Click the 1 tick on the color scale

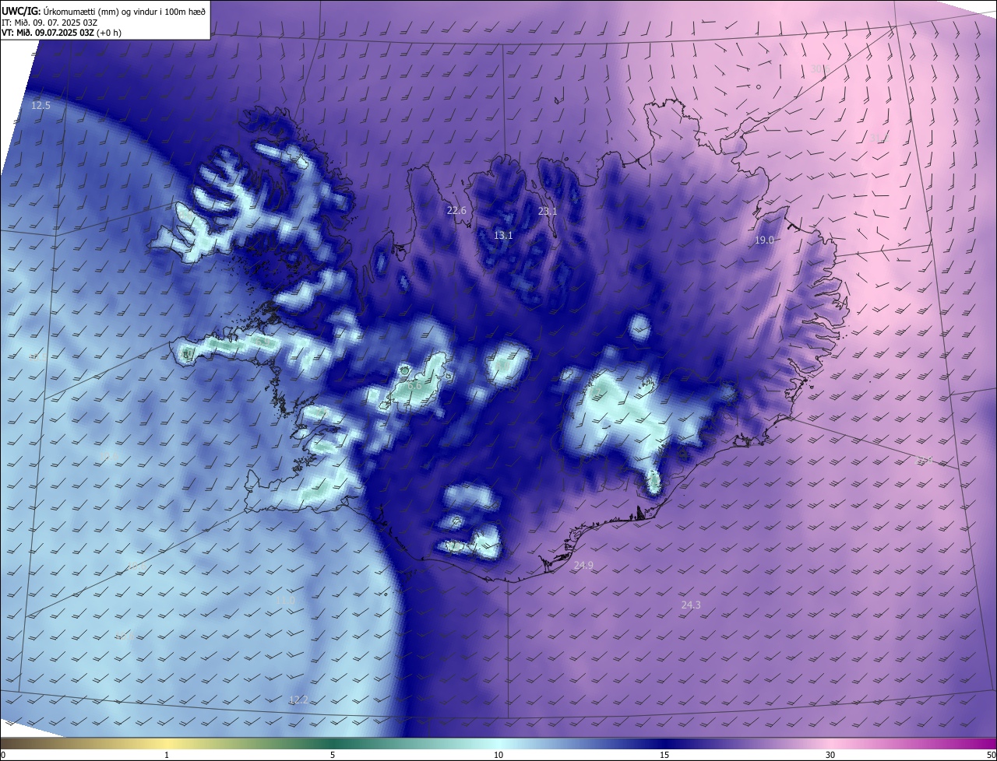tap(167, 755)
